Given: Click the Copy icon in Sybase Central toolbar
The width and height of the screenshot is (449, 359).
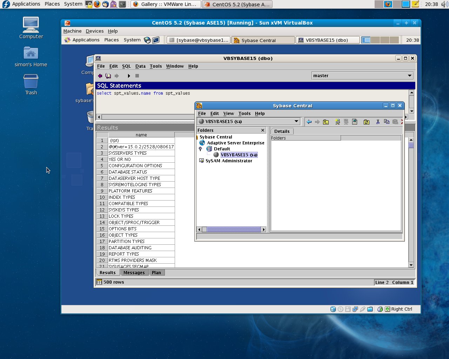Looking at the screenshot, I should [387, 122].
